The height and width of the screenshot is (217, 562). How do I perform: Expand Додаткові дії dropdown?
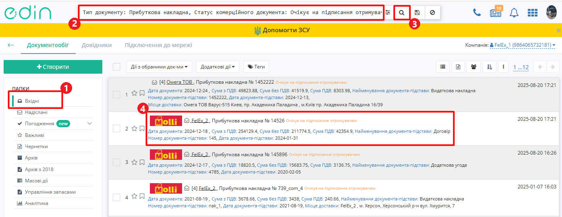coord(218,67)
